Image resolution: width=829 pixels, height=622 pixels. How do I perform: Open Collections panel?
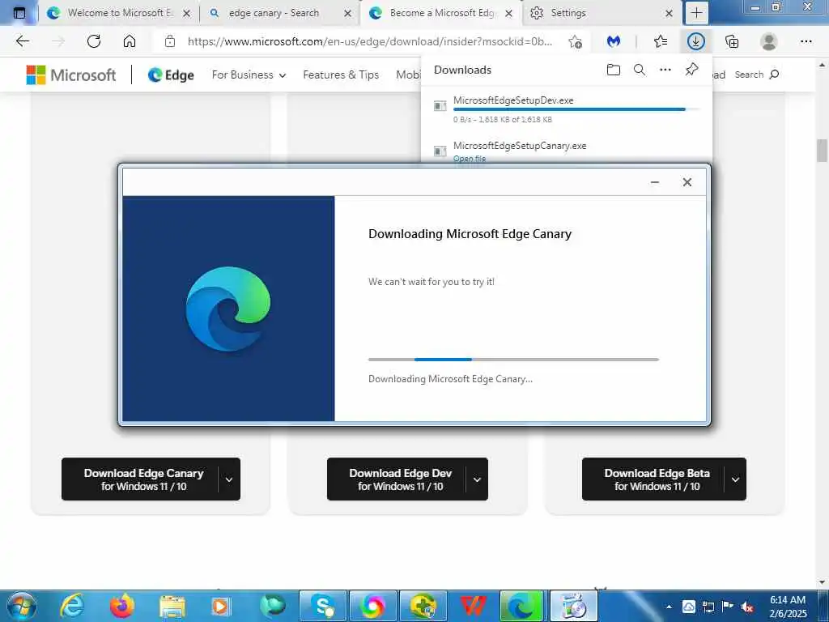tap(732, 41)
